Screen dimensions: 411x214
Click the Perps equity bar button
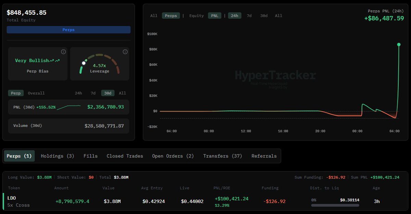[68, 30]
